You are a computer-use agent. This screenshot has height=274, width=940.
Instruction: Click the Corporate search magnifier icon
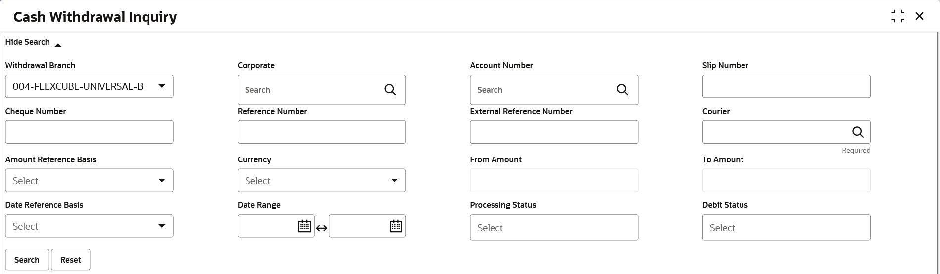tap(390, 90)
